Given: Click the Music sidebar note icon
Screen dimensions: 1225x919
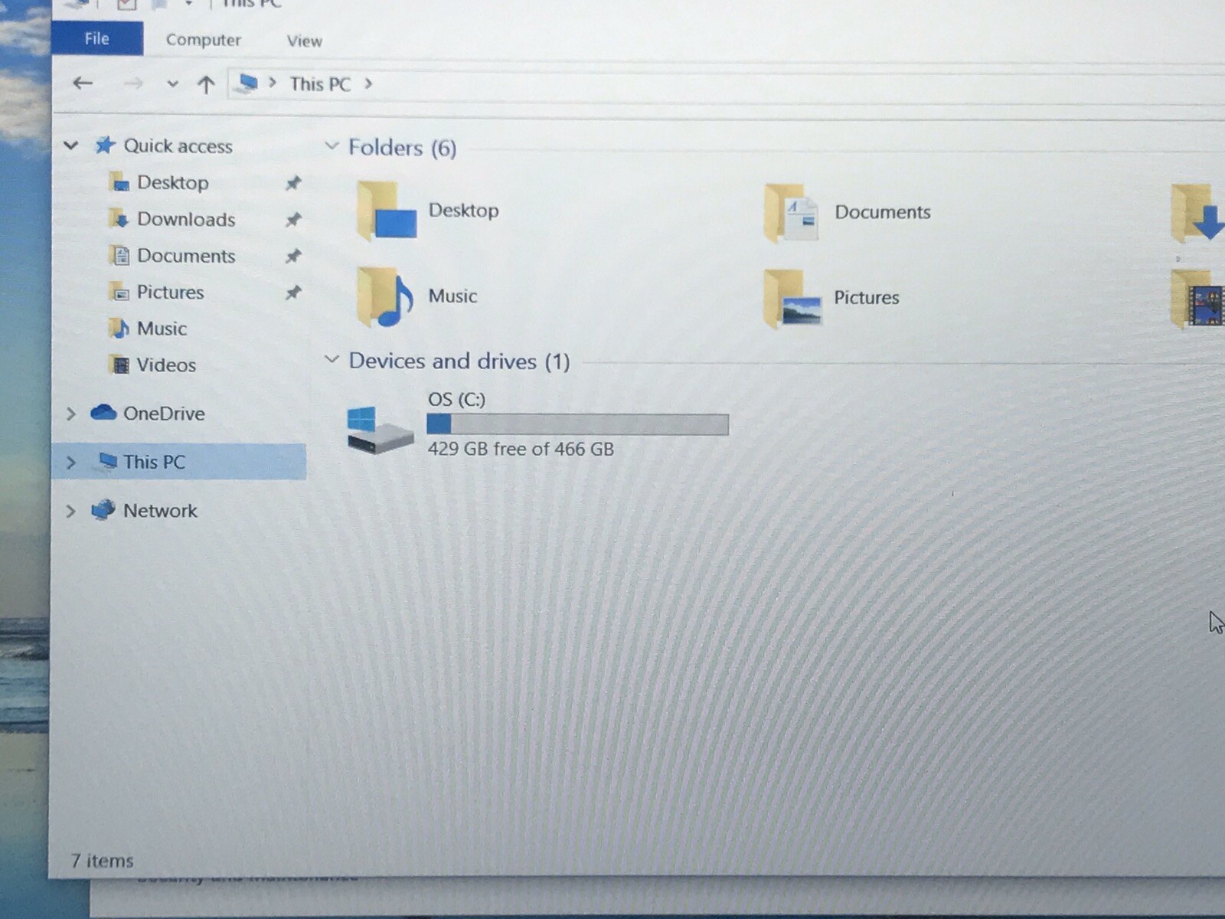Looking at the screenshot, I should [119, 328].
